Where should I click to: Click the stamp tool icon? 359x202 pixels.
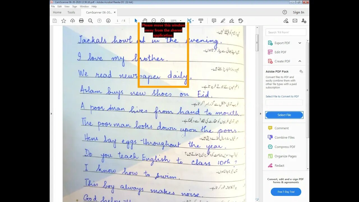[x=241, y=21]
